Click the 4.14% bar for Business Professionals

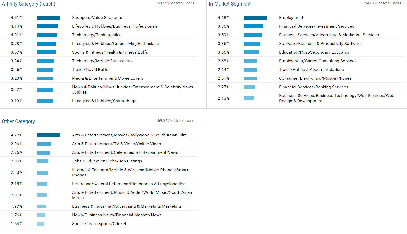tap(47, 26)
